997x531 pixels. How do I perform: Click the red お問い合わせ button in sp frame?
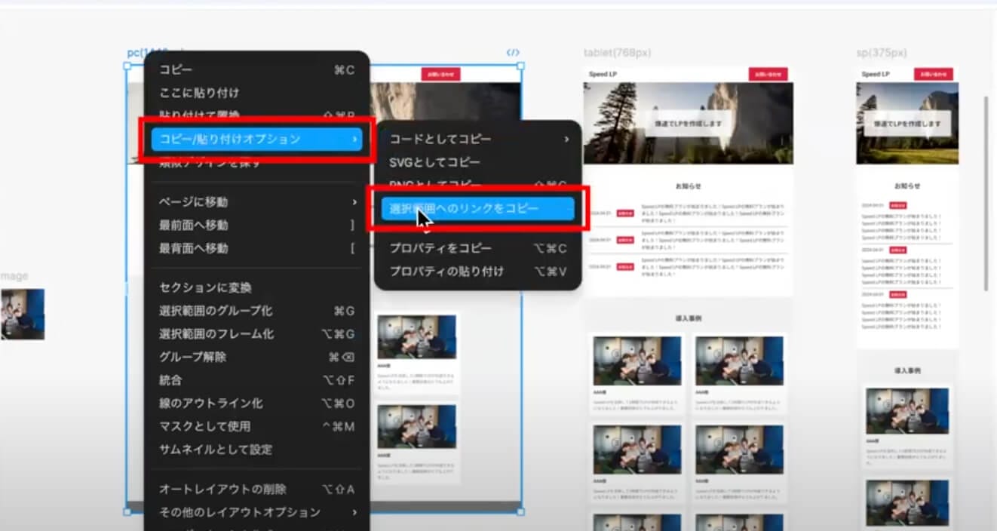click(933, 74)
